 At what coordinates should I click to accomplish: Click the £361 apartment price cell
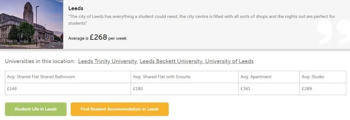(x=269, y=89)
